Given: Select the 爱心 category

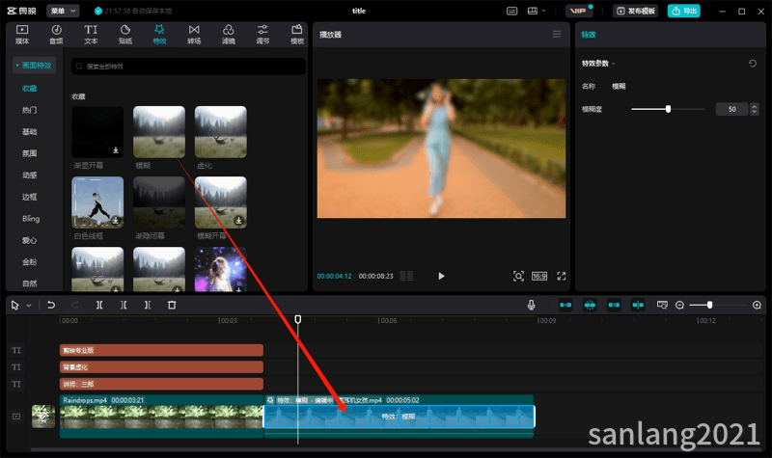Looking at the screenshot, I should [x=30, y=240].
